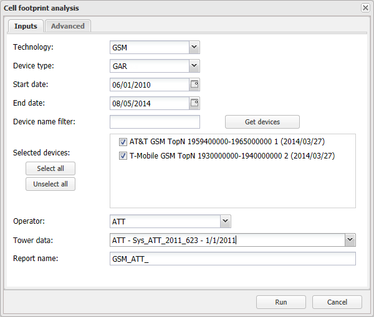Cancel the dialog

pyautogui.click(x=337, y=302)
